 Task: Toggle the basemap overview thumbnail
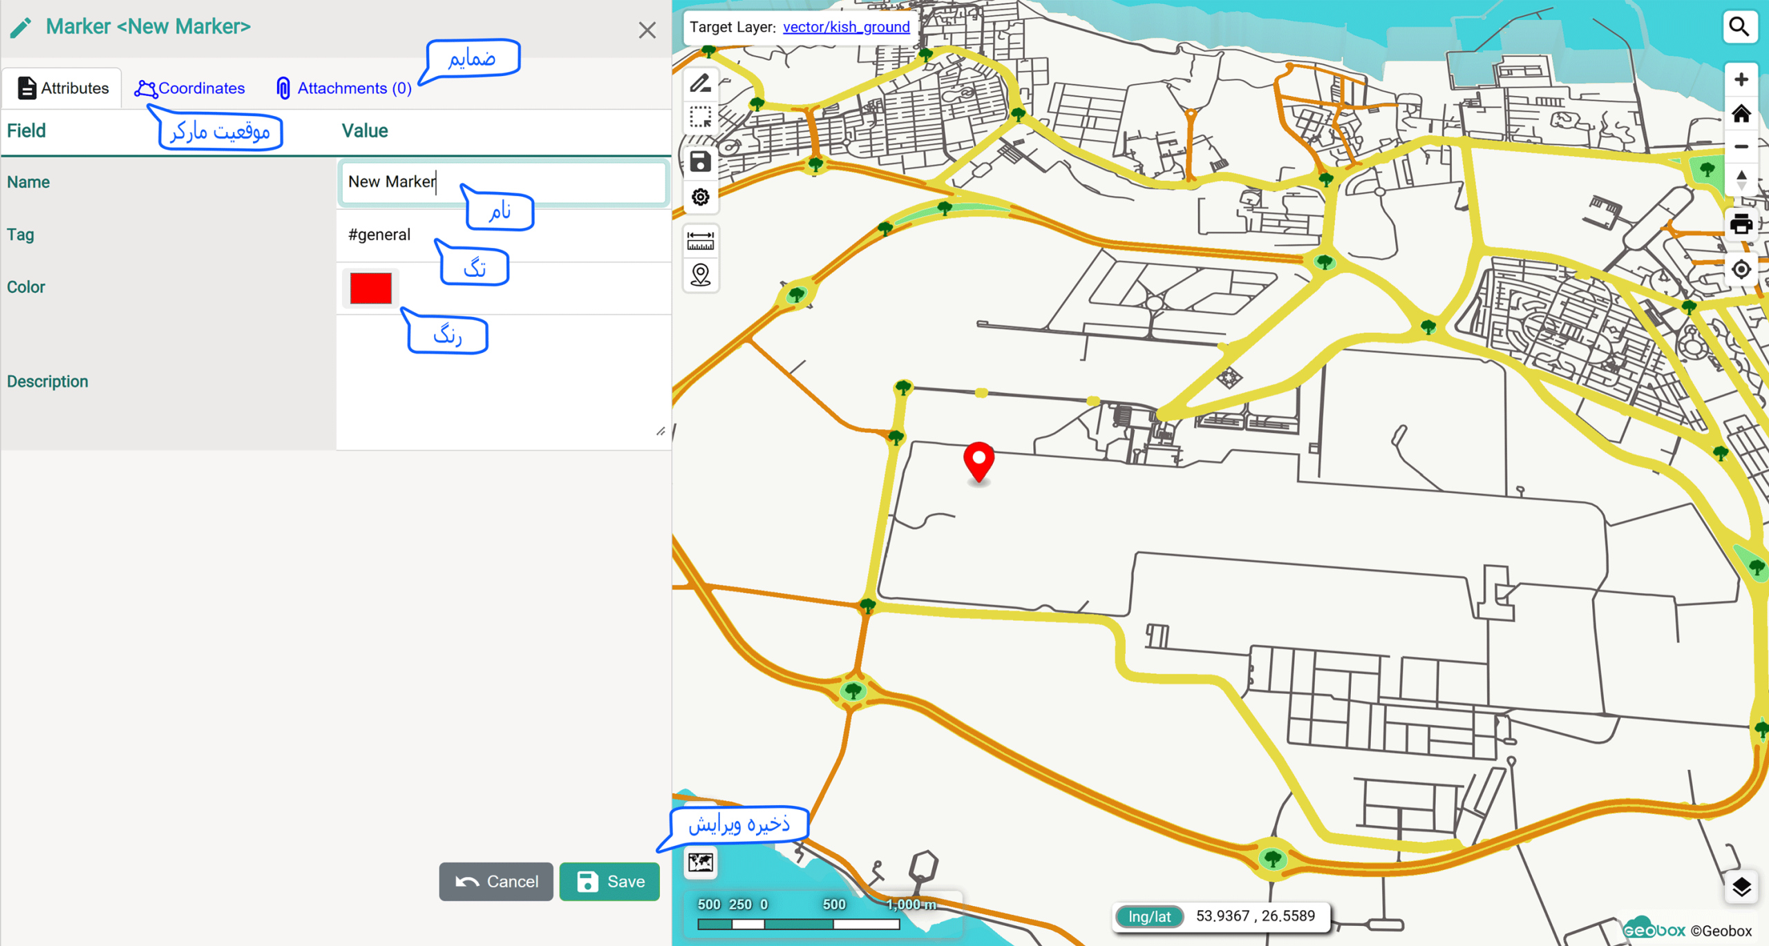pos(700,862)
